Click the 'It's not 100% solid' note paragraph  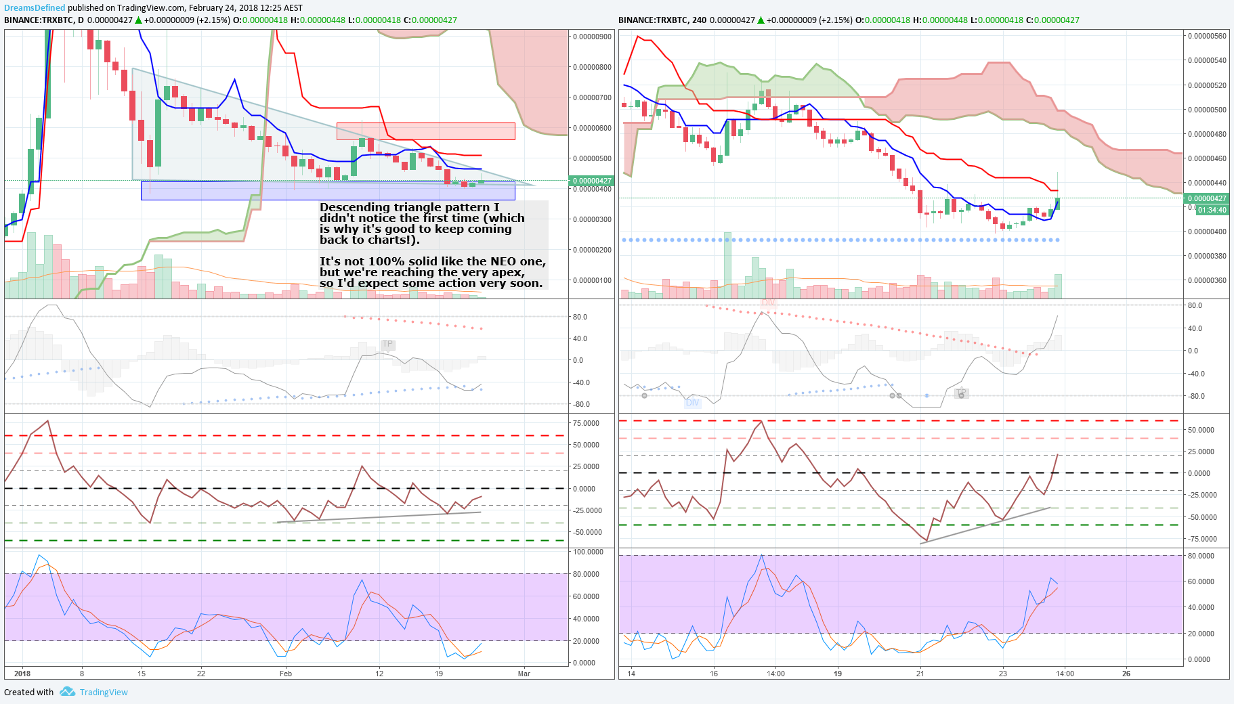(x=433, y=272)
